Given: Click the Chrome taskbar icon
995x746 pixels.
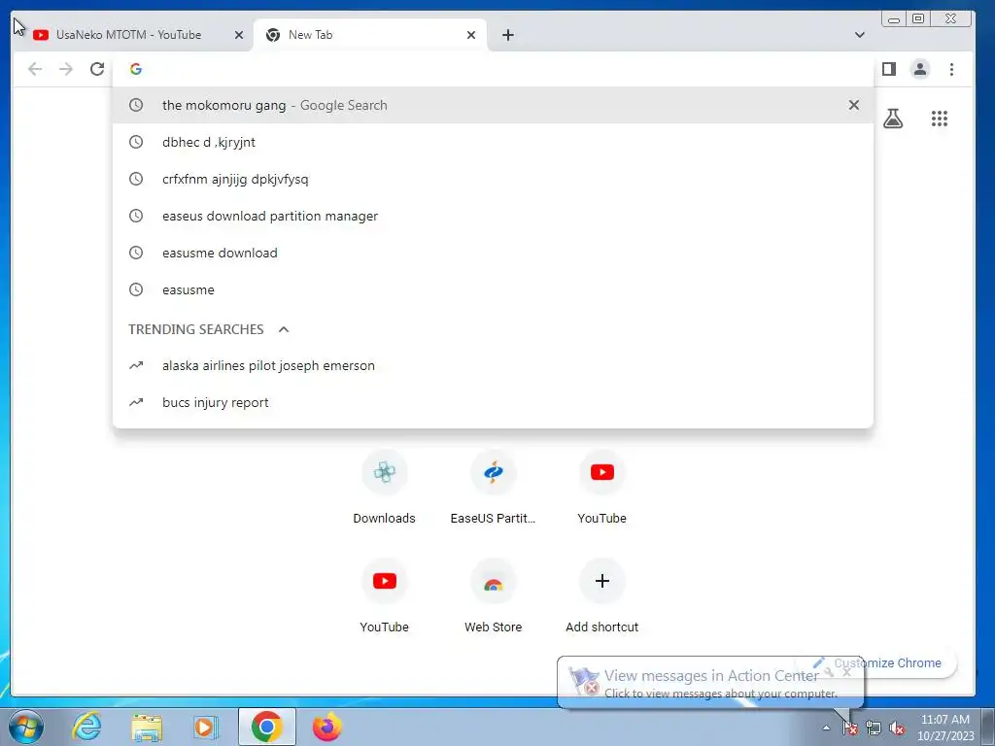Looking at the screenshot, I should tap(267, 727).
